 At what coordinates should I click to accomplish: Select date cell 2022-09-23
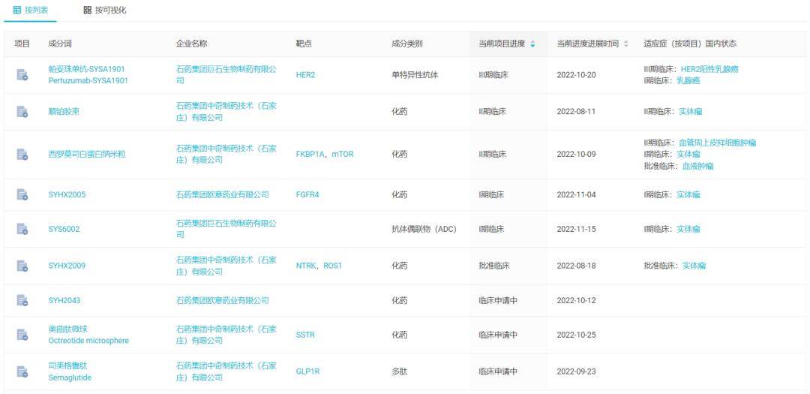(576, 371)
